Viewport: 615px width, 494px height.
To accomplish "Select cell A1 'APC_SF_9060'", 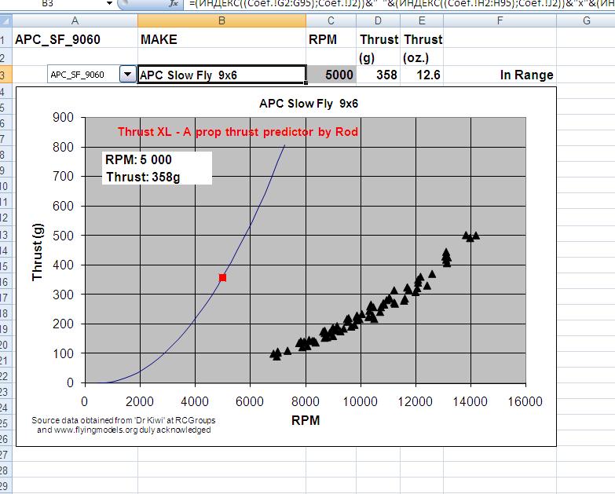I will coord(75,39).
